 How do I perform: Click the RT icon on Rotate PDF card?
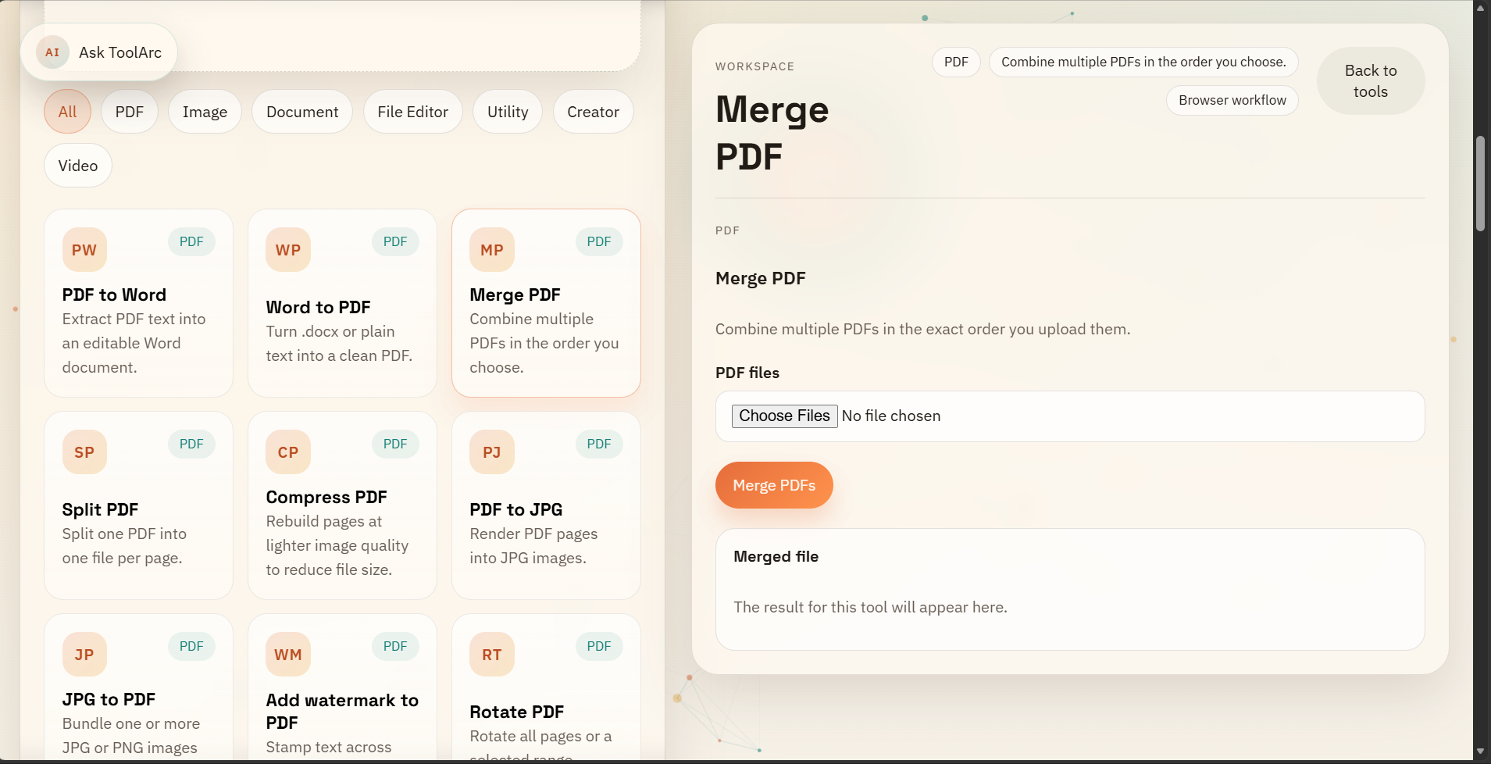coord(492,655)
